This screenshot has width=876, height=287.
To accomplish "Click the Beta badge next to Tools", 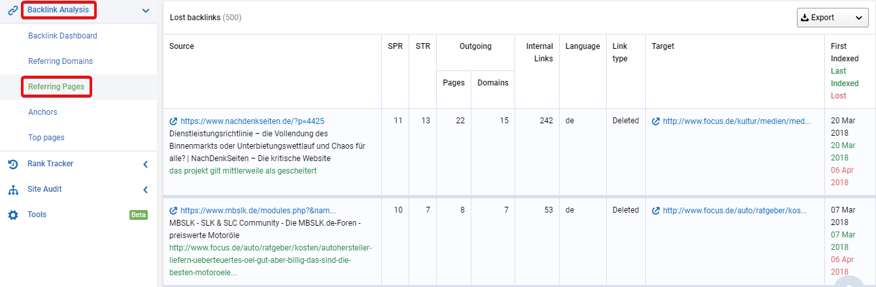I will pyautogui.click(x=139, y=215).
